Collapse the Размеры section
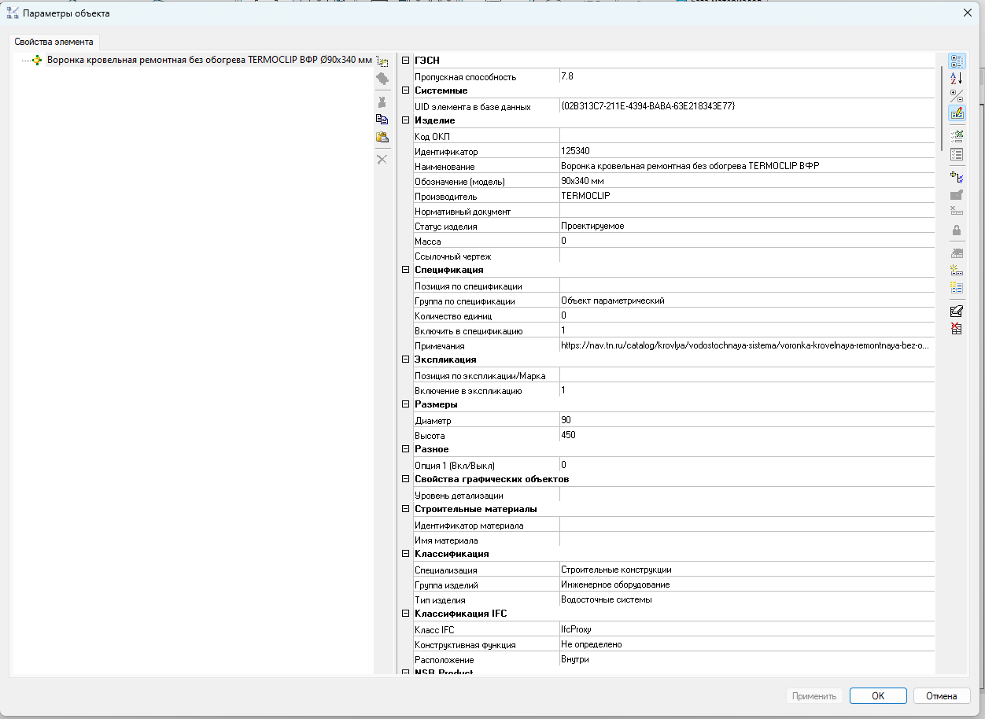This screenshot has width=985, height=719. click(x=406, y=404)
